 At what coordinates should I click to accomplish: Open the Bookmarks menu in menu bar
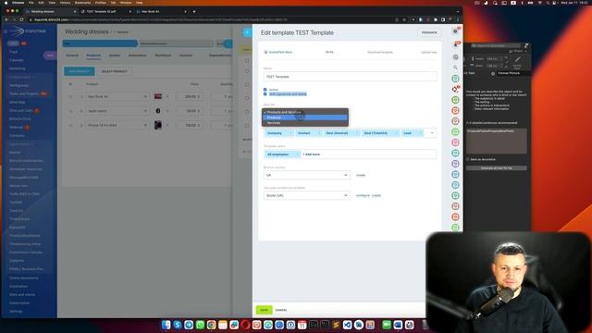point(82,2)
